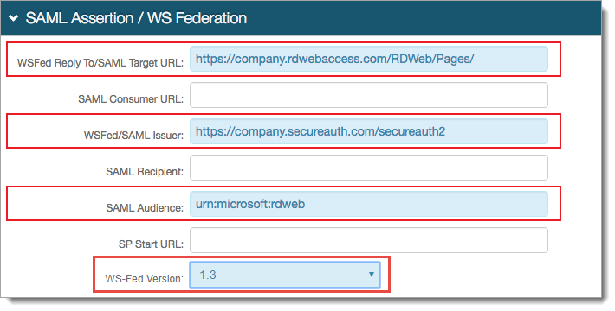Collapse the SAML Assertion / WS Federation section
Image resolution: width=615 pixels, height=311 pixels.
click(x=14, y=18)
